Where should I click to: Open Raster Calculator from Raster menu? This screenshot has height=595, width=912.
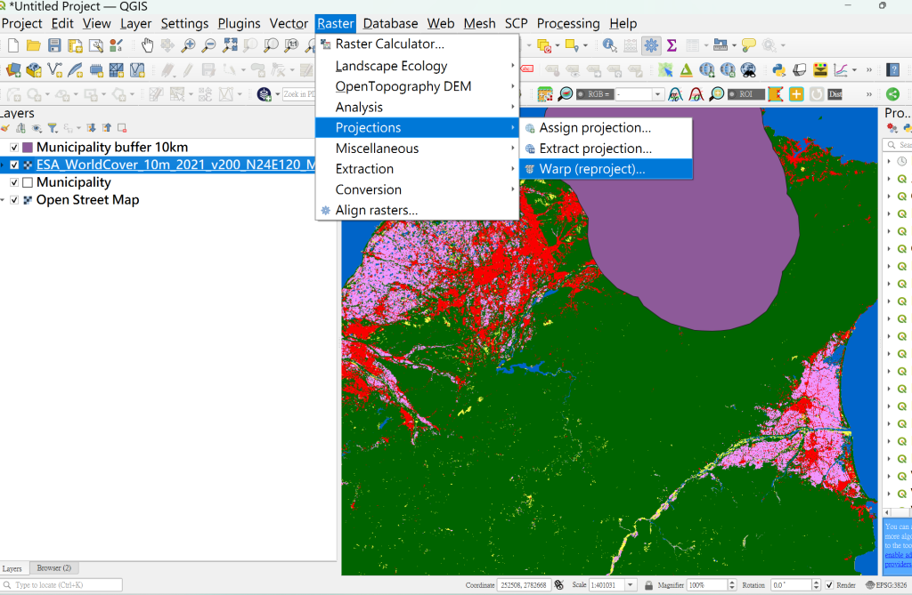[417, 44]
